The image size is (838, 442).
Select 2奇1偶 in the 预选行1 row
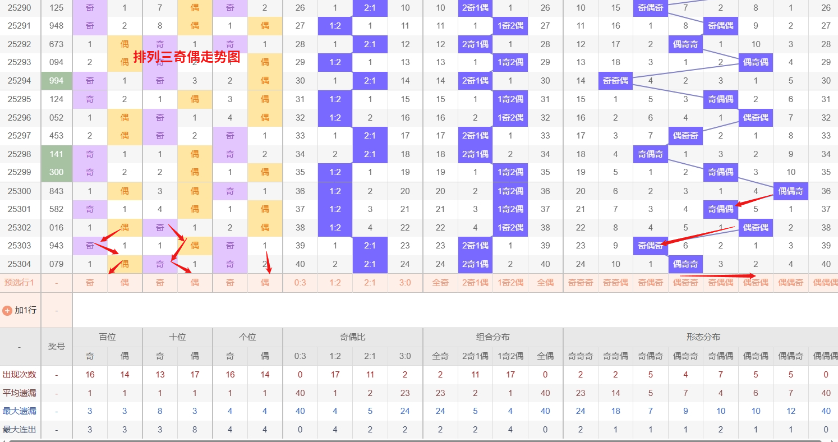click(475, 283)
